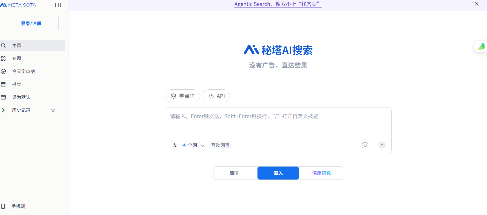
Task: Click the 登录/注册 button
Action: point(31,24)
